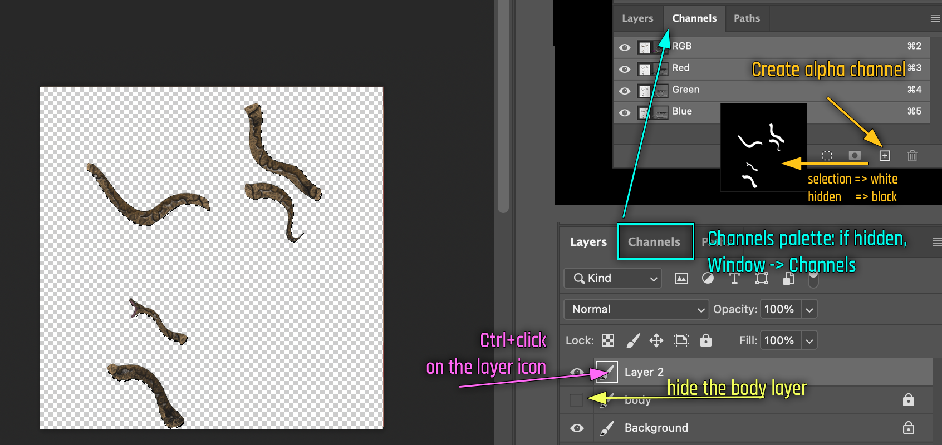Image resolution: width=942 pixels, height=445 pixels.
Task: Open the Channels tab in lower Layers panel
Action: (x=654, y=242)
